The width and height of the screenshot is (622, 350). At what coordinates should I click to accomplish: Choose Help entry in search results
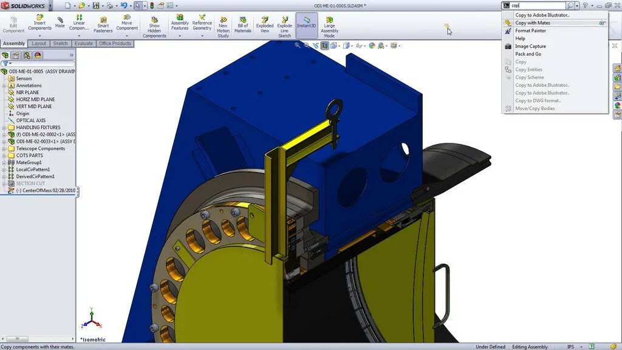[555, 38]
